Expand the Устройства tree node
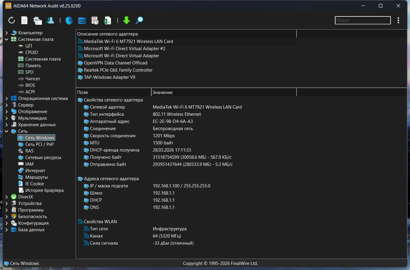Viewport: 410px width, 270px height. tap(7, 203)
